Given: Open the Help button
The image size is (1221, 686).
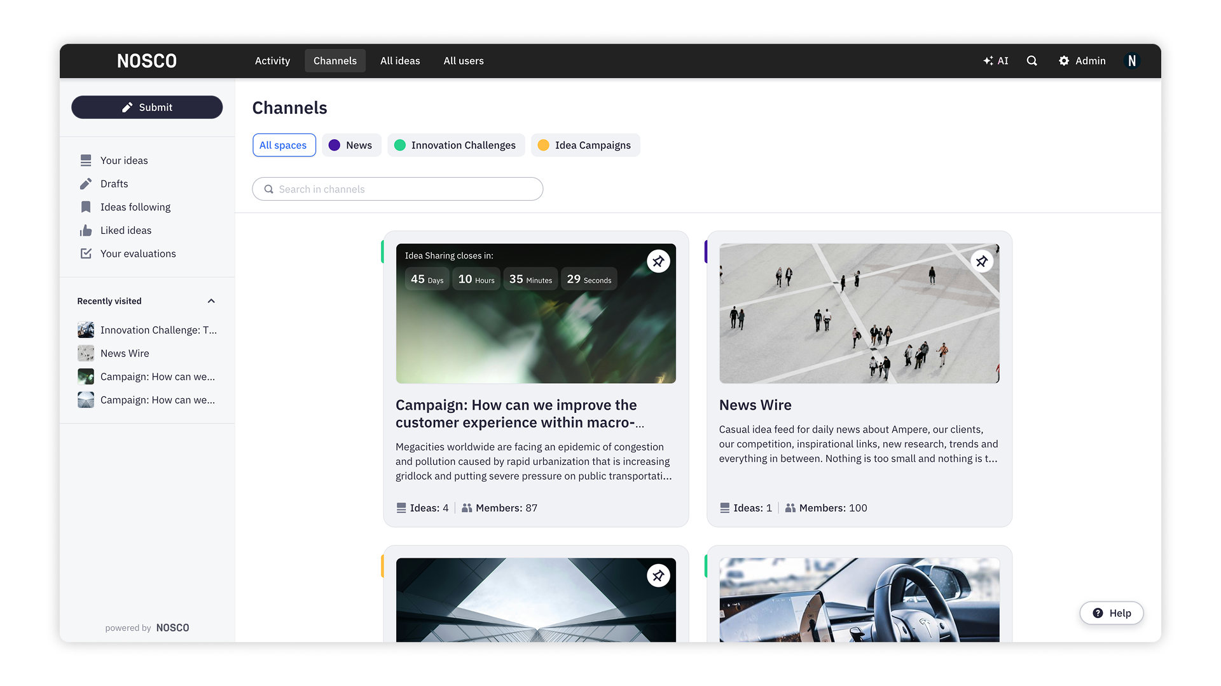Looking at the screenshot, I should coord(1112,613).
